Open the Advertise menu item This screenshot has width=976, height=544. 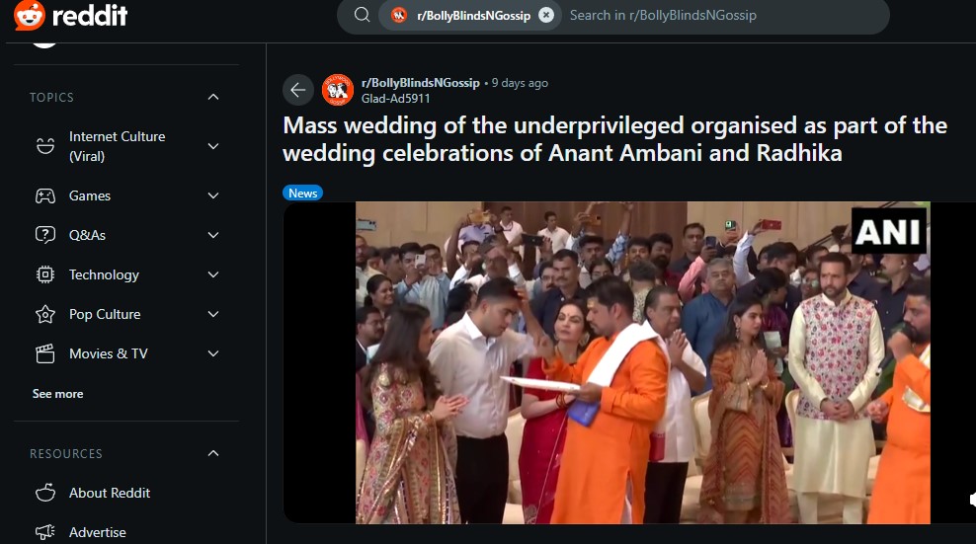click(x=97, y=532)
